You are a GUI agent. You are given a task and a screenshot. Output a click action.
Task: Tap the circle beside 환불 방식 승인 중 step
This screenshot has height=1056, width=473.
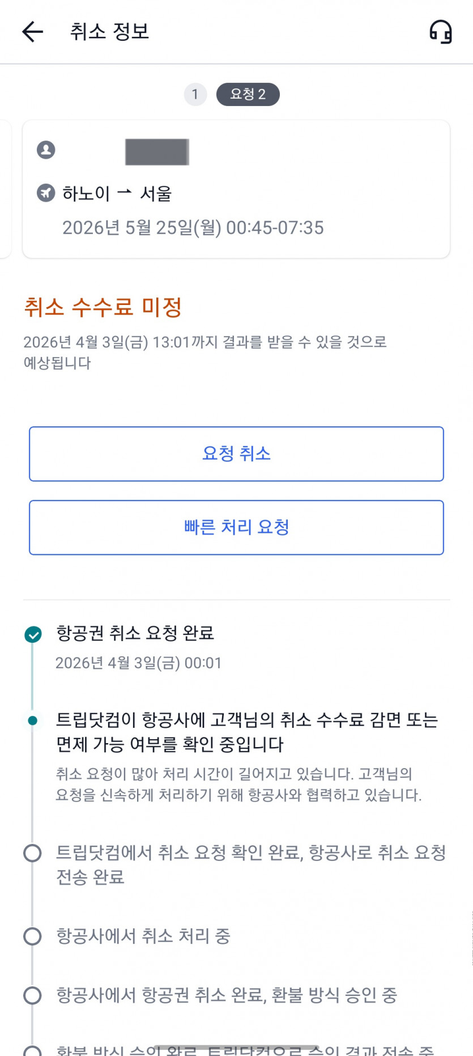tap(32, 995)
